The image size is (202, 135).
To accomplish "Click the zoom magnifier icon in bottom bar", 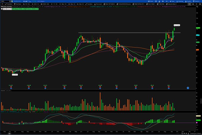I will pyautogui.click(x=182, y=134).
